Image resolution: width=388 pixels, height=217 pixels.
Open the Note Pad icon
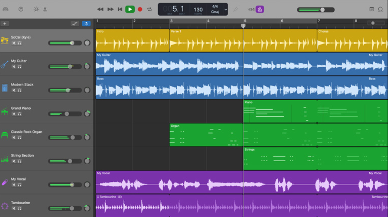click(x=372, y=9)
